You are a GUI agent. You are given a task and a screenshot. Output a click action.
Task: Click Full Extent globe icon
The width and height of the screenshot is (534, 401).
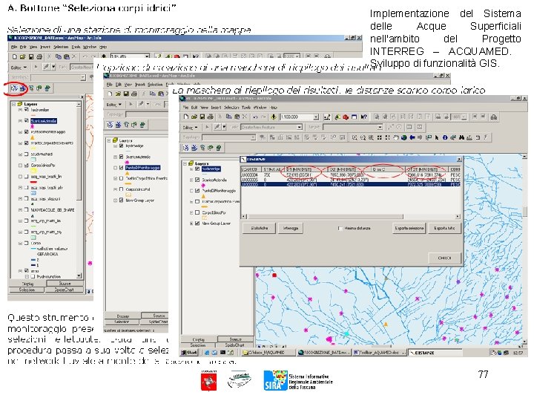[404, 137]
